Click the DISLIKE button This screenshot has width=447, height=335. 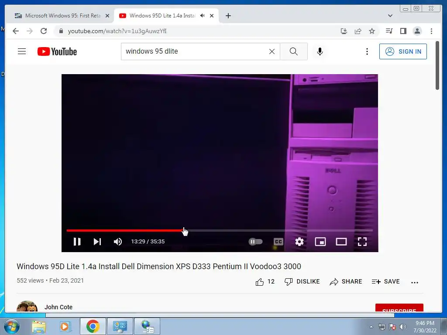[x=302, y=281]
